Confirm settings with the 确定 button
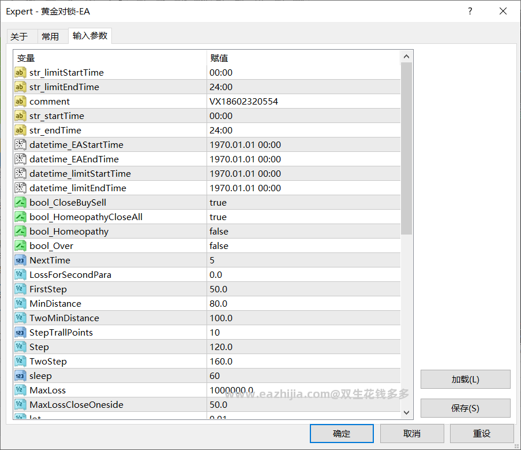521x450 pixels. click(342, 433)
